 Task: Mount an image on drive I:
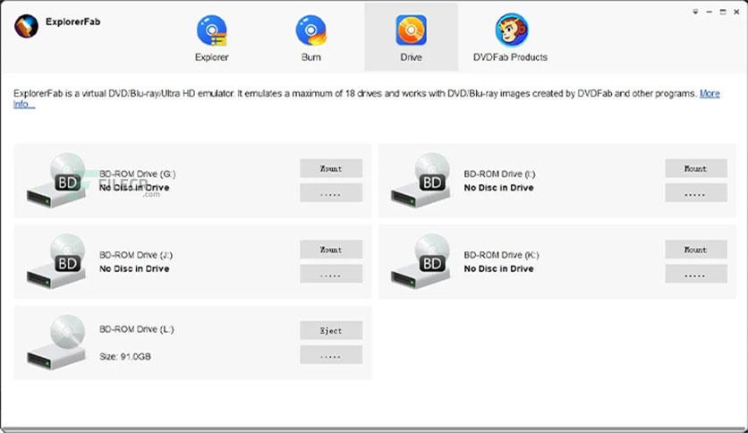[x=696, y=168]
